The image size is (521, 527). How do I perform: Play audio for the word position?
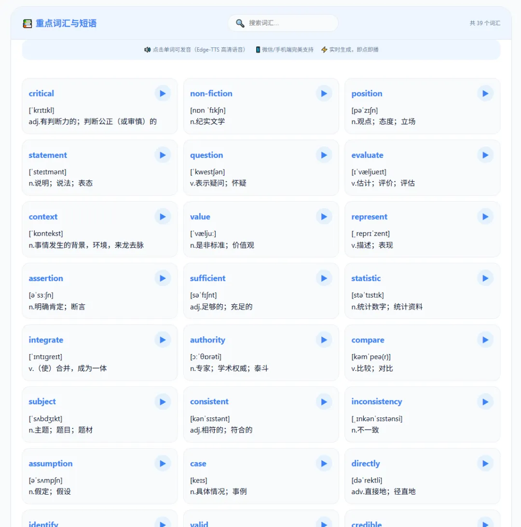tap(485, 93)
